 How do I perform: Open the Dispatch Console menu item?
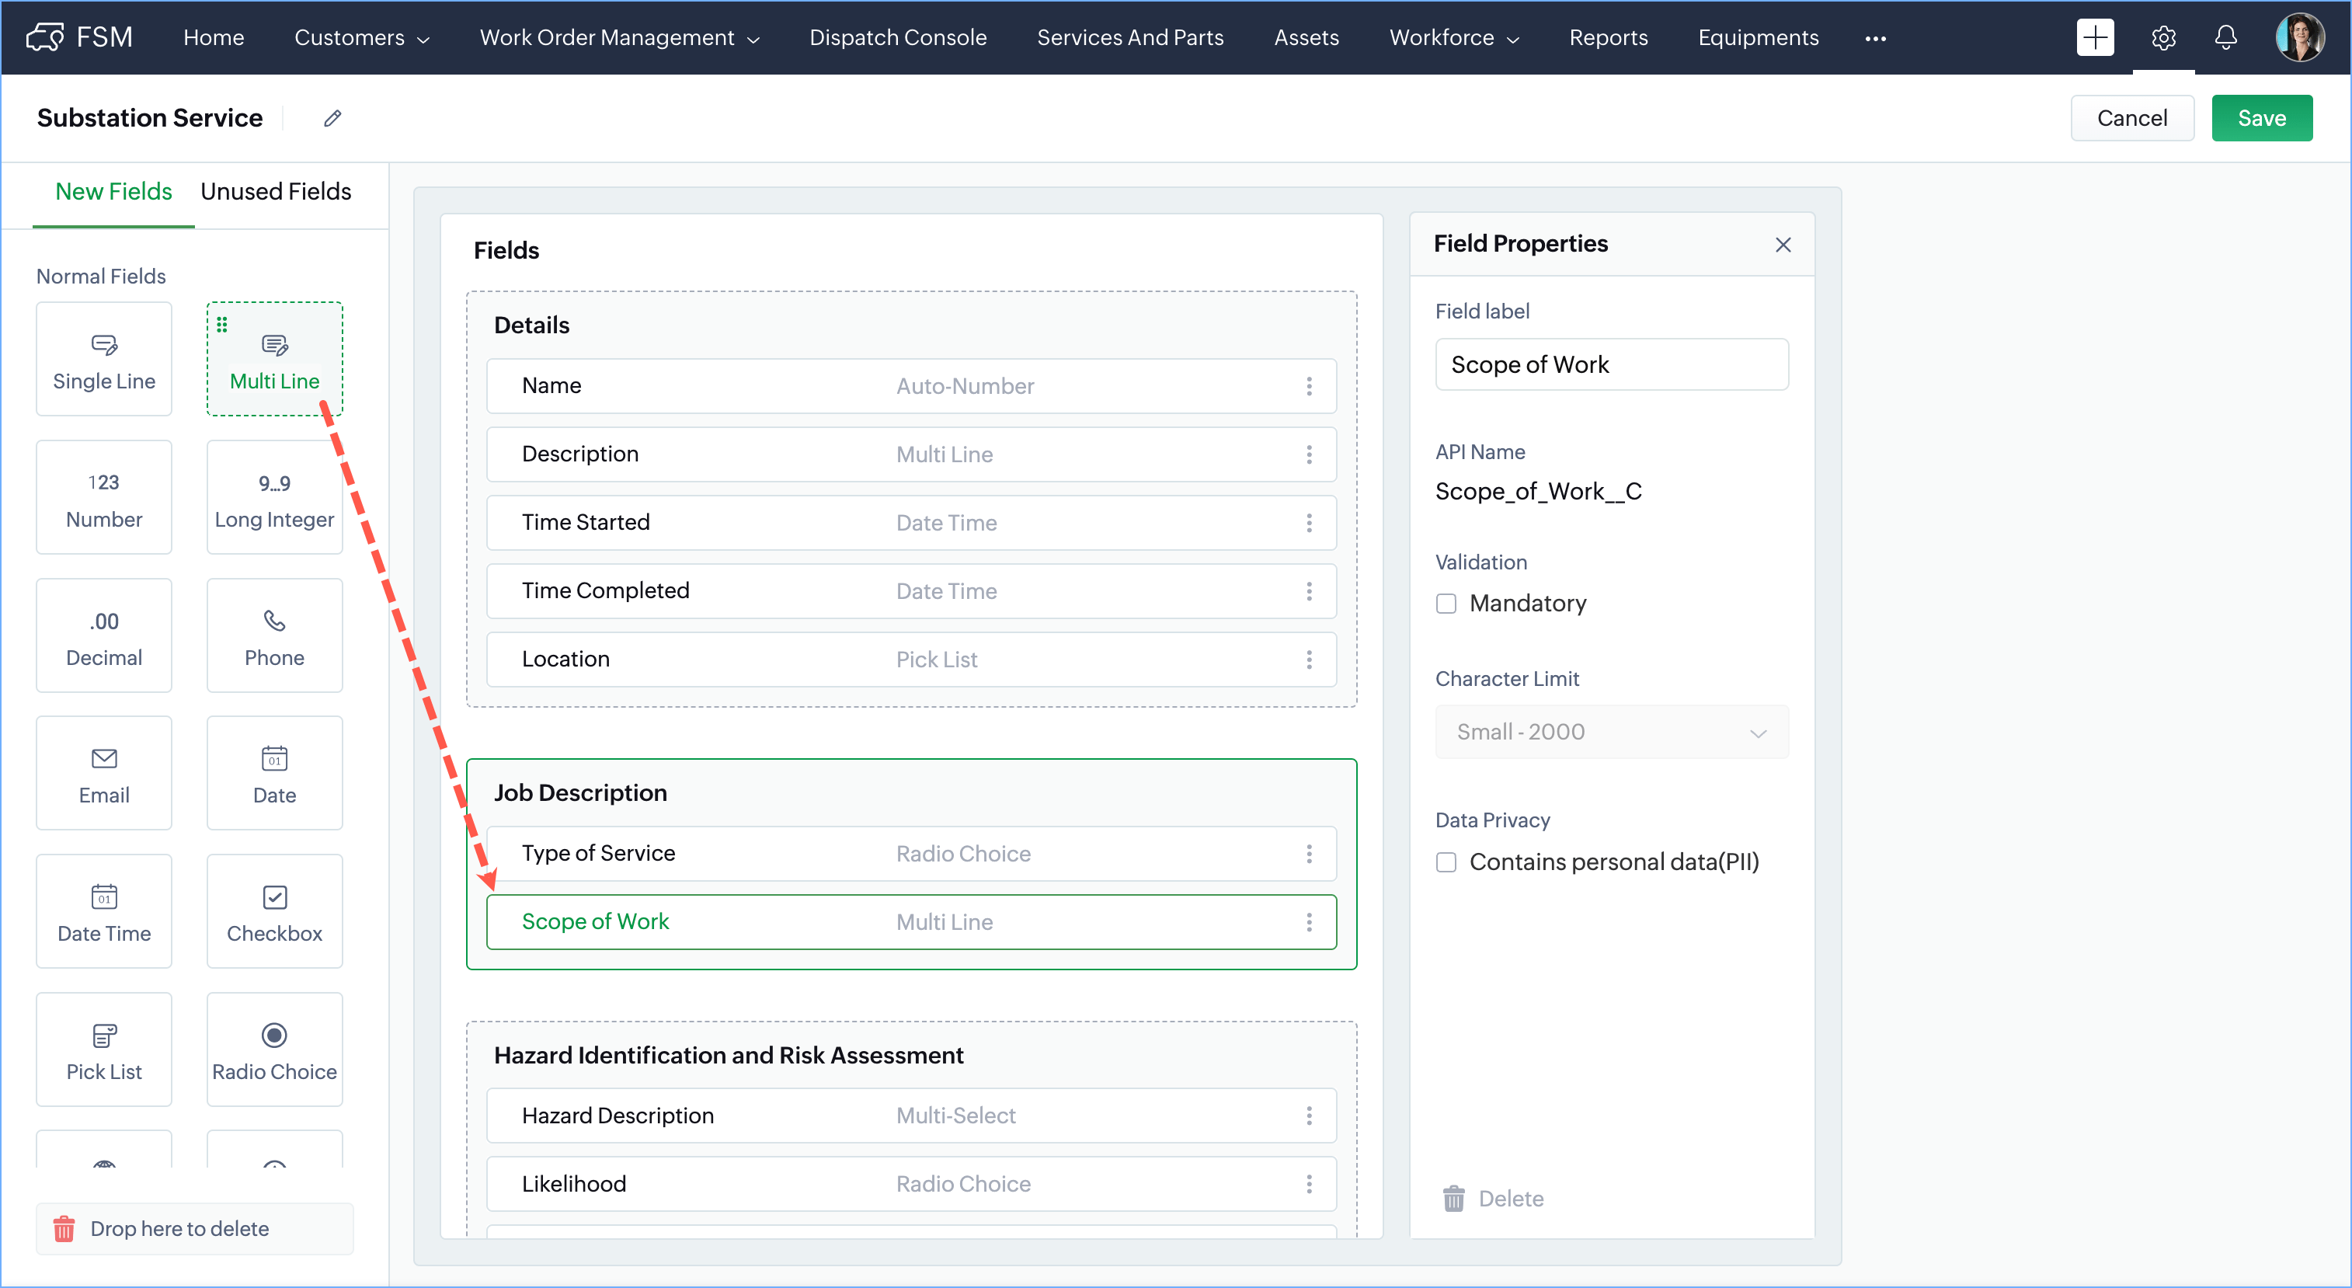897,37
